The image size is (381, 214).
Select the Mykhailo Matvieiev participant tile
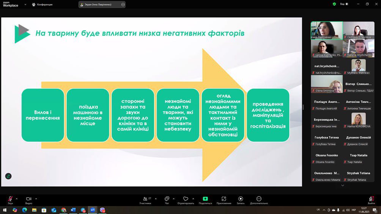pyautogui.click(x=359, y=66)
